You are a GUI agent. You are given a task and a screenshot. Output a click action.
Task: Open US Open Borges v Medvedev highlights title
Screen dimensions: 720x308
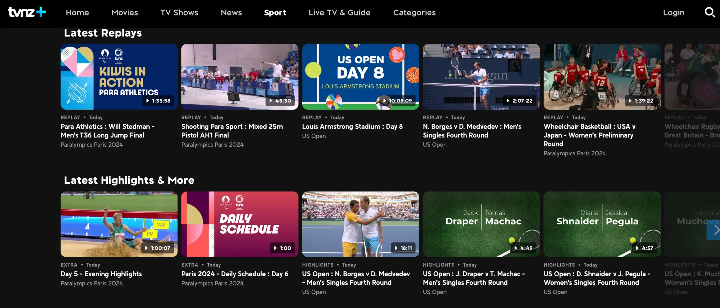click(x=356, y=278)
